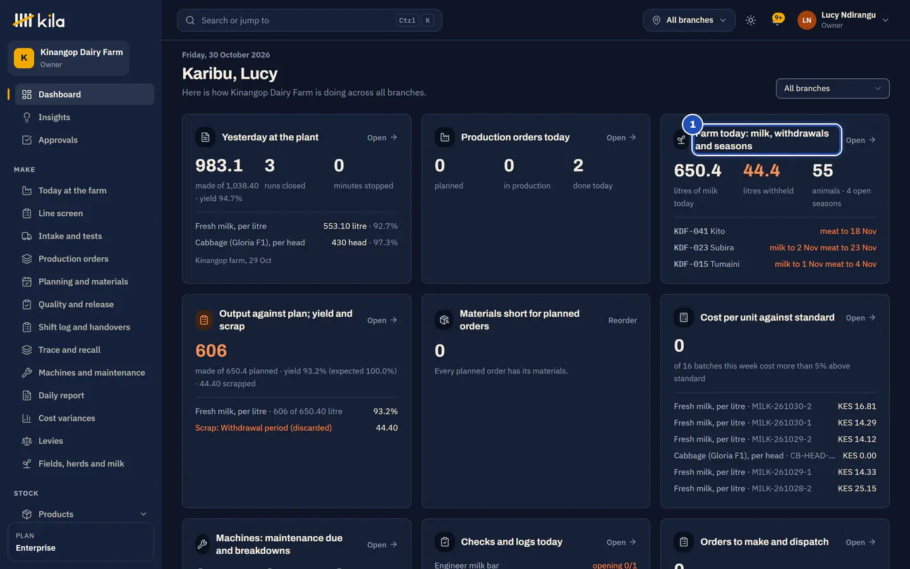This screenshot has width=910, height=569.
Task: Go to Dashboard in the sidebar
Action: [85, 94]
